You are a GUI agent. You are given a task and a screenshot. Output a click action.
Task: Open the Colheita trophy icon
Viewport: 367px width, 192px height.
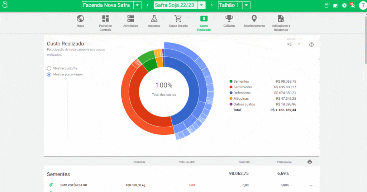click(x=229, y=19)
